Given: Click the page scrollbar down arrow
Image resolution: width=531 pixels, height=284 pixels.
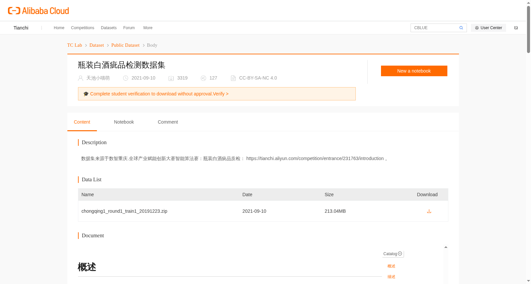Looking at the screenshot, I should coord(528,281).
